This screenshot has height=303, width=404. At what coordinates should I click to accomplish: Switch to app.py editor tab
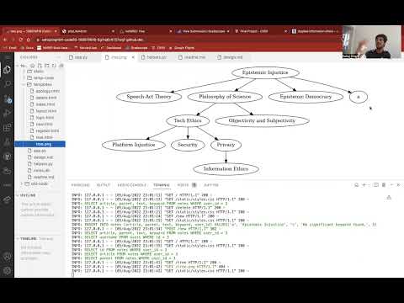click(x=84, y=57)
